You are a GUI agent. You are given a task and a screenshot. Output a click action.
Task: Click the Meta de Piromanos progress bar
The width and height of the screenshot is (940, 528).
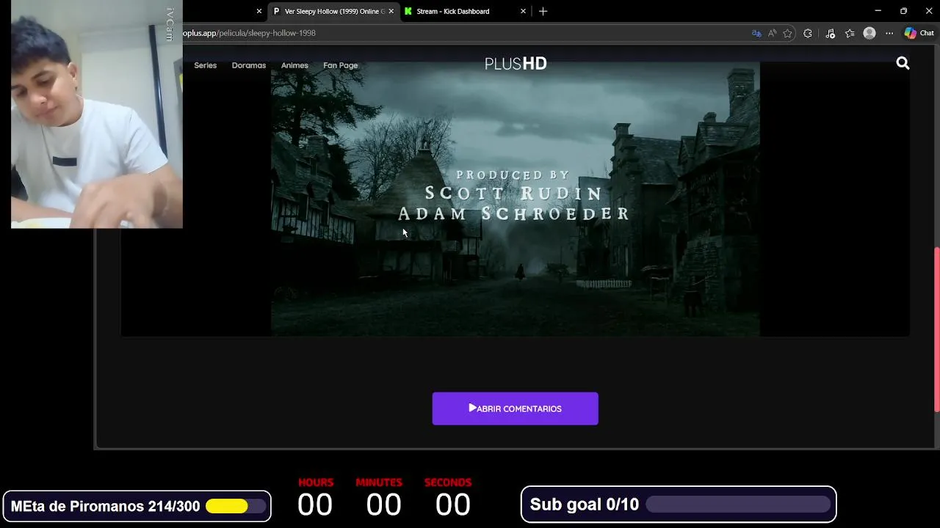coord(236,506)
